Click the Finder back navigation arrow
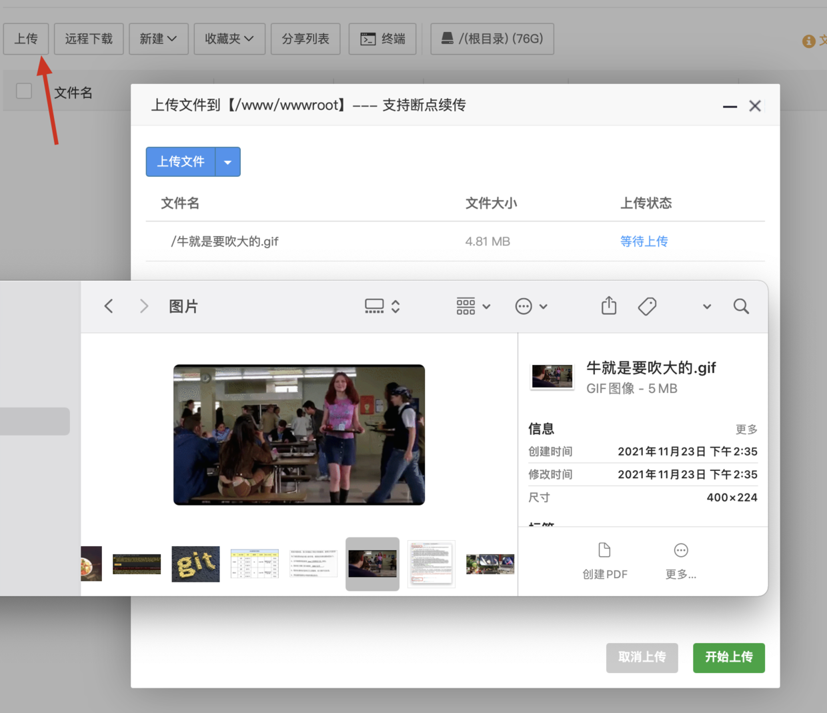This screenshot has height=713, width=827. click(x=109, y=306)
